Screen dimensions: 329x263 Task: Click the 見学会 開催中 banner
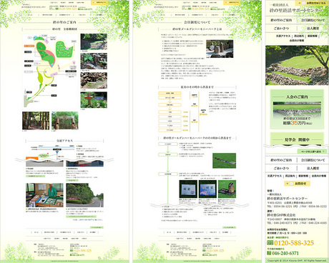pos(297,139)
